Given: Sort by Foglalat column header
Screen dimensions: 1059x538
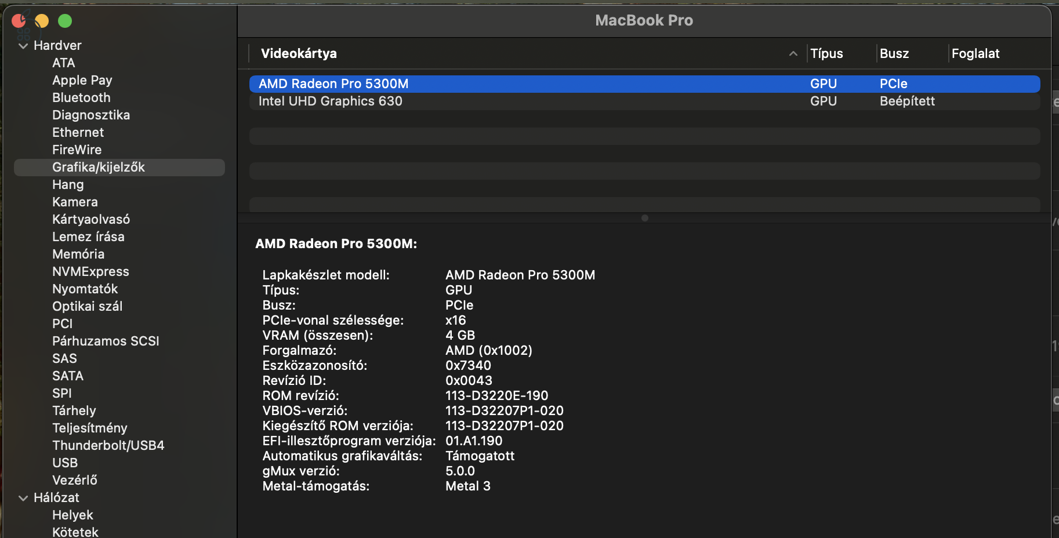Looking at the screenshot, I should (975, 53).
